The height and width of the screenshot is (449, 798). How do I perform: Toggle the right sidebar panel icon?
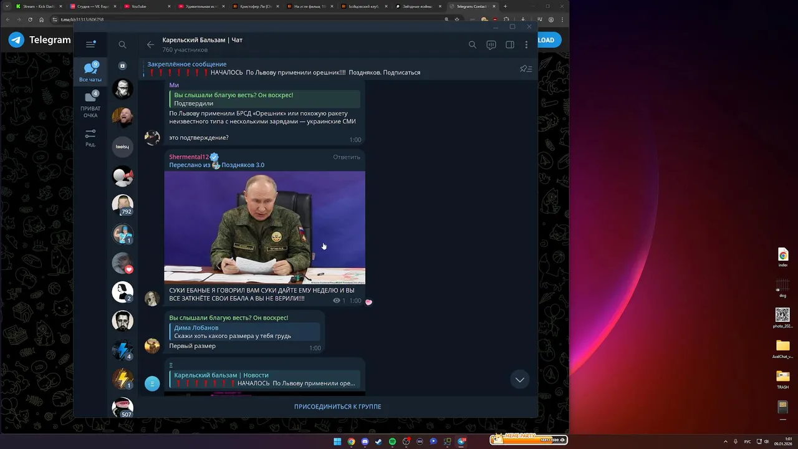510,45
